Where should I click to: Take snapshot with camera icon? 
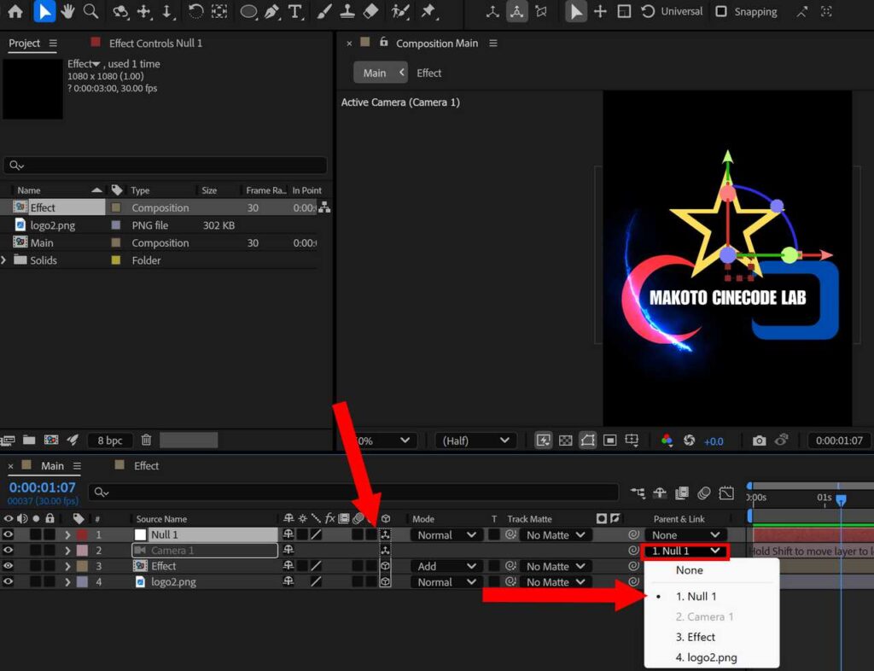coord(759,441)
